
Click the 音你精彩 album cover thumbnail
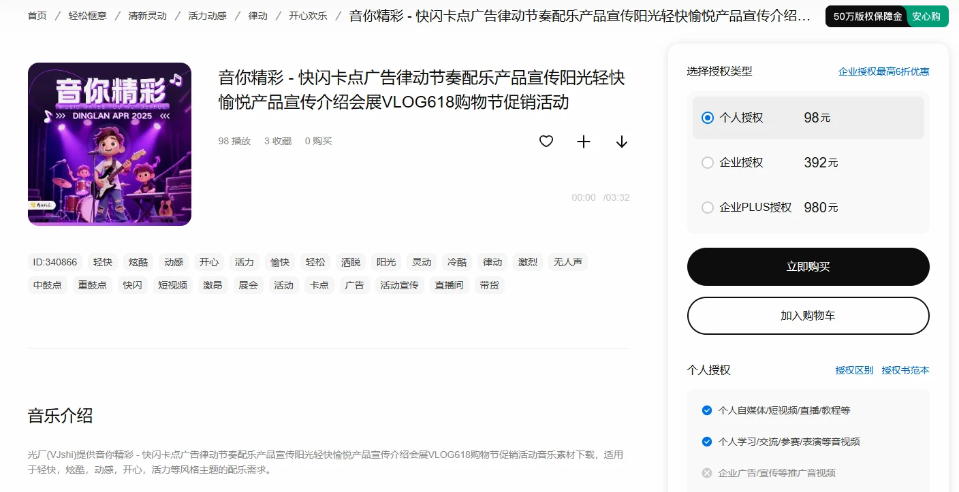pyautogui.click(x=110, y=144)
